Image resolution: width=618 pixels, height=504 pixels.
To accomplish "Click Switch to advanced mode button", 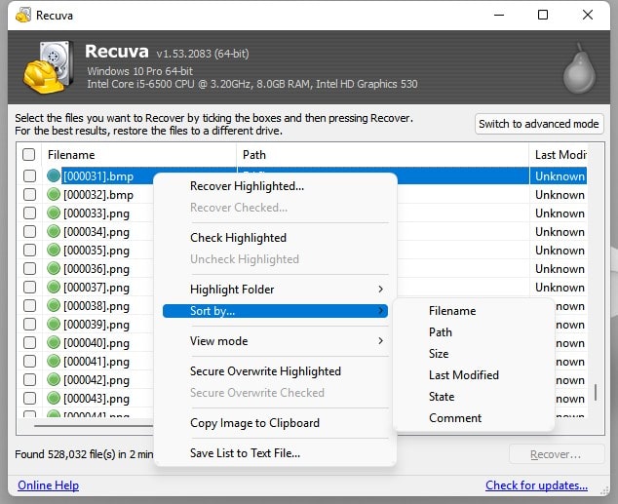I will pos(539,124).
